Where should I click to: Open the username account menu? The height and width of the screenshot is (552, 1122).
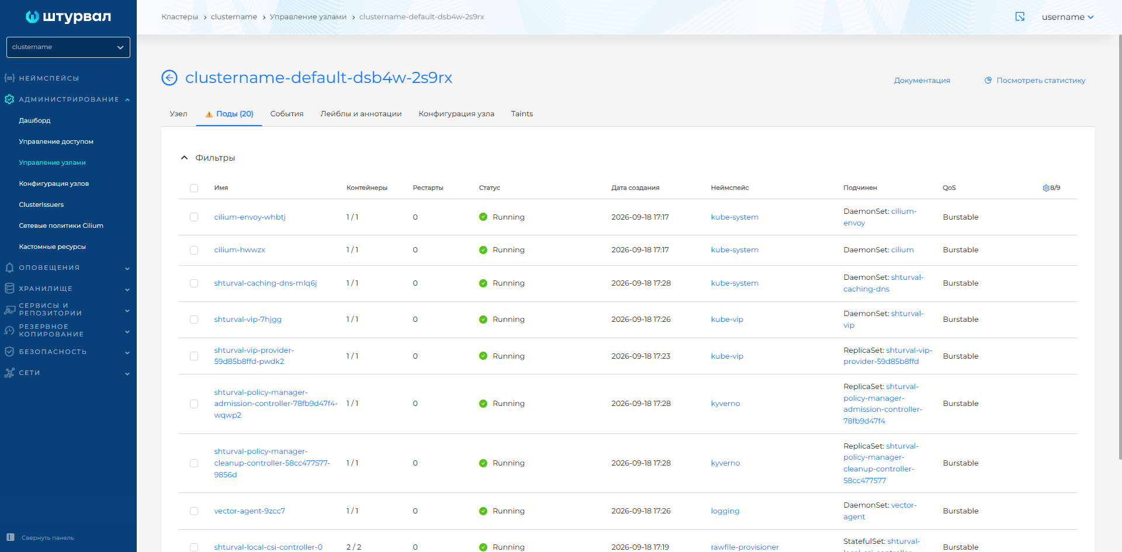click(1068, 17)
